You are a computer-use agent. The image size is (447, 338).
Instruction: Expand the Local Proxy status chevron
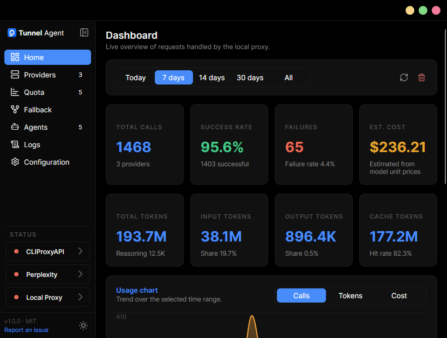(x=80, y=297)
